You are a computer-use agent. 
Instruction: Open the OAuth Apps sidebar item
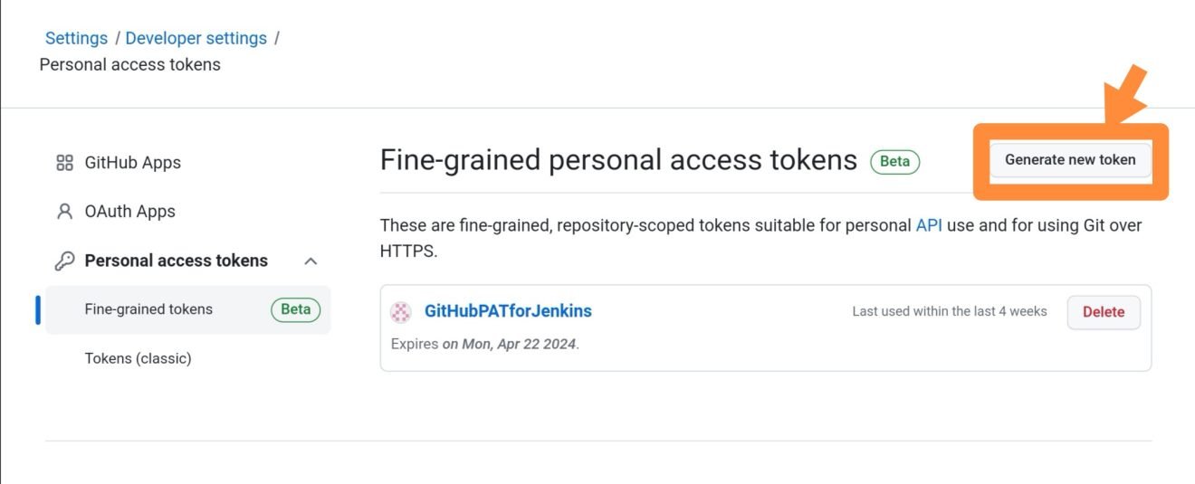[x=129, y=212]
